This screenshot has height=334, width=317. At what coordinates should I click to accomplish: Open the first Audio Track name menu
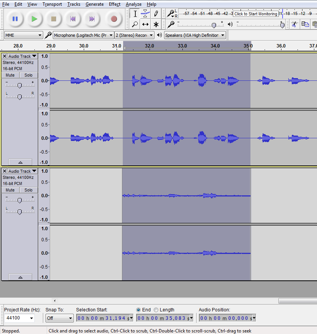click(x=23, y=56)
